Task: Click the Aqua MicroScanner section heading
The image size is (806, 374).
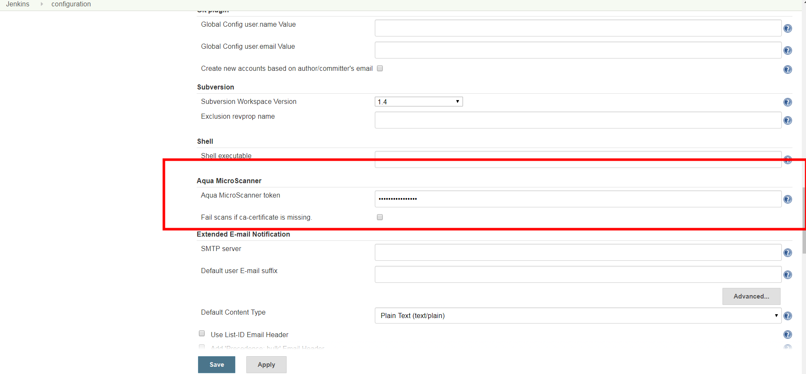Action: click(229, 181)
